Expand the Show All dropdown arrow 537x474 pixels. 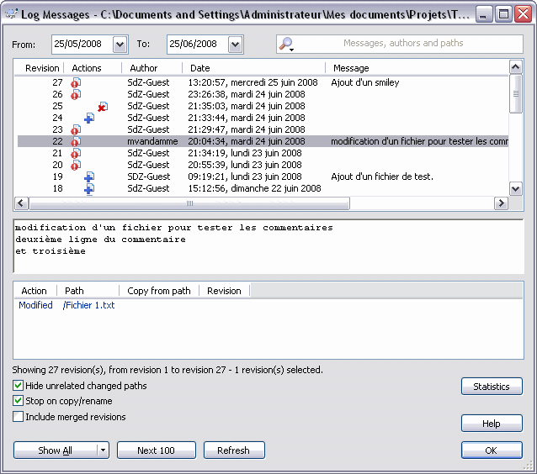103,450
